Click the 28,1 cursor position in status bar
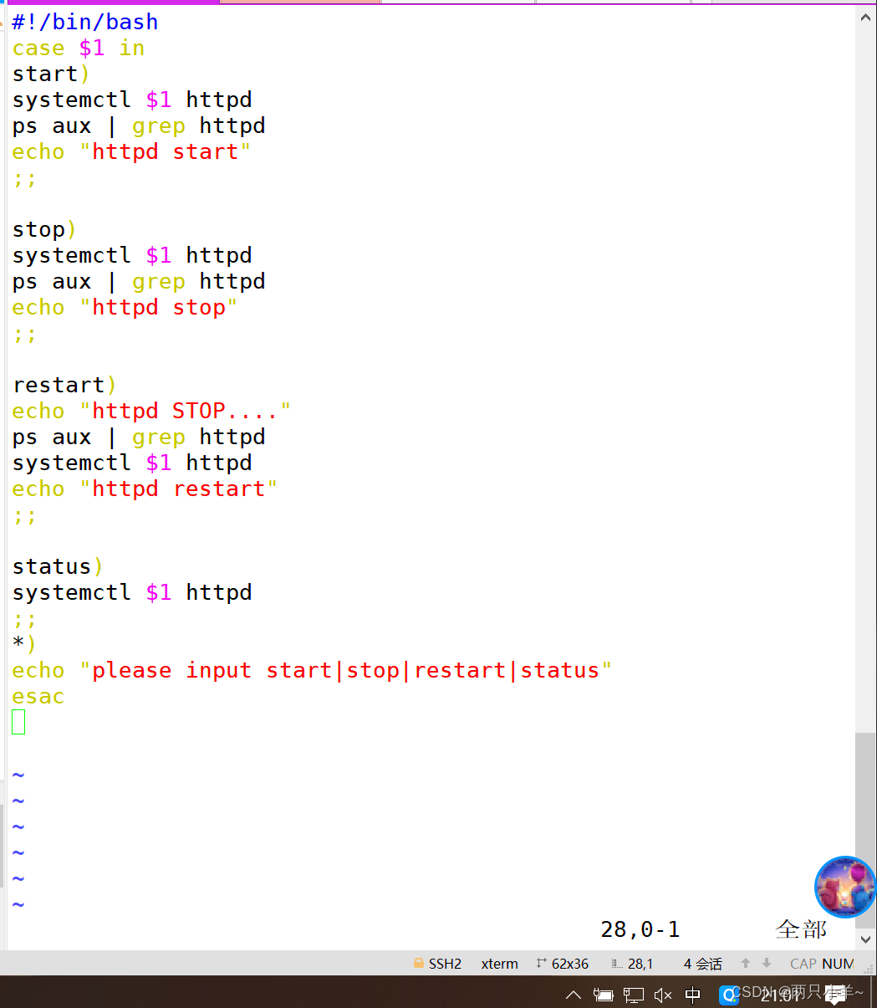Image resolution: width=877 pixels, height=1008 pixels. 640,964
